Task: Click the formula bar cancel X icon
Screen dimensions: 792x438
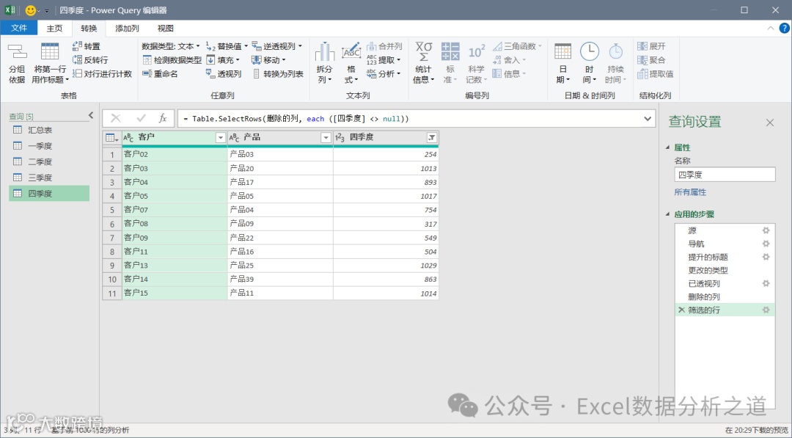Action: click(116, 118)
